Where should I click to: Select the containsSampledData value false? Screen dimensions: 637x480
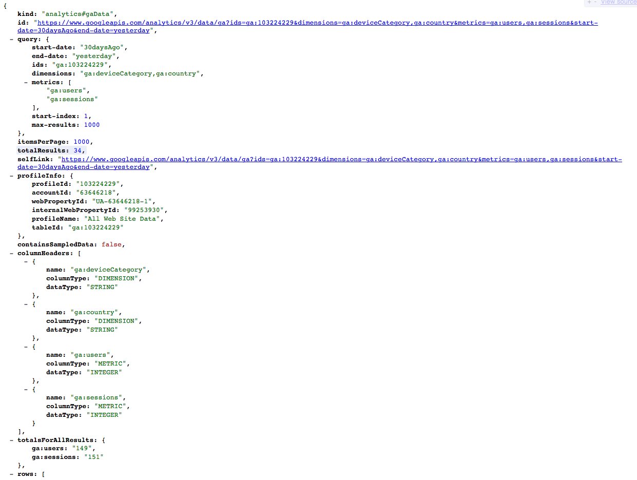tap(111, 244)
